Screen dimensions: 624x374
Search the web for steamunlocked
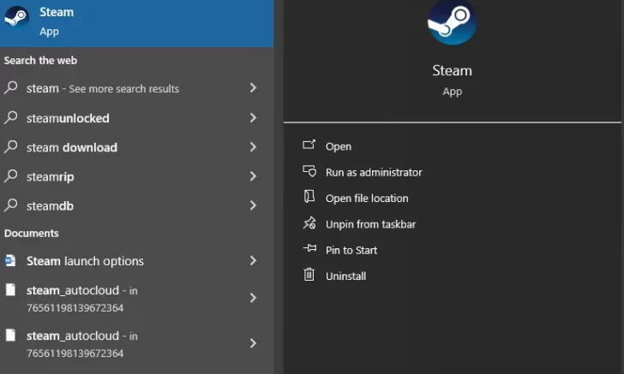tap(136, 117)
